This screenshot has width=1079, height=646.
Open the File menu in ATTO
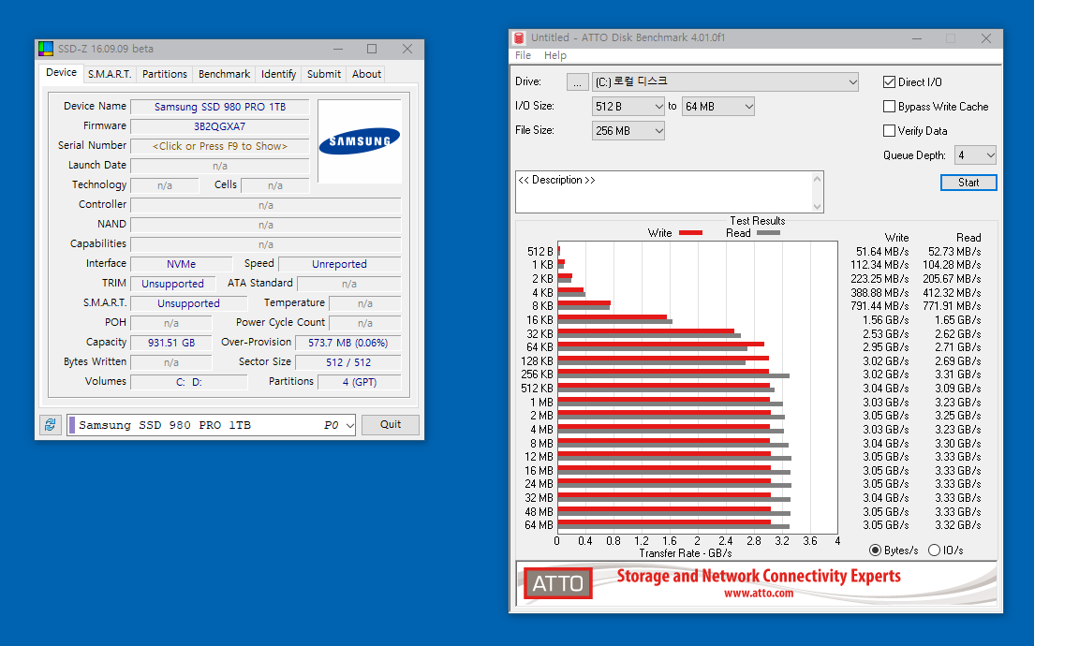(523, 56)
